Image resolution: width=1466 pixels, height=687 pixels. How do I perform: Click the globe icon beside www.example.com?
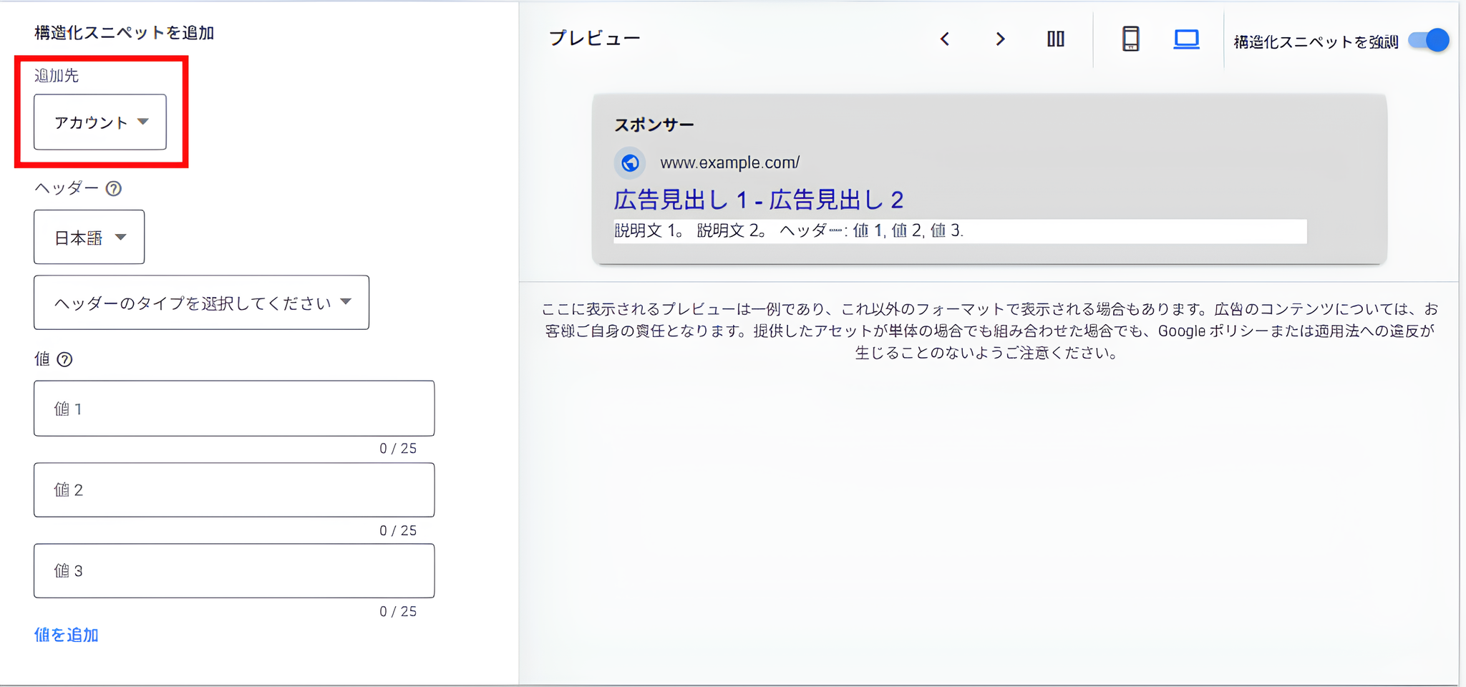(630, 162)
